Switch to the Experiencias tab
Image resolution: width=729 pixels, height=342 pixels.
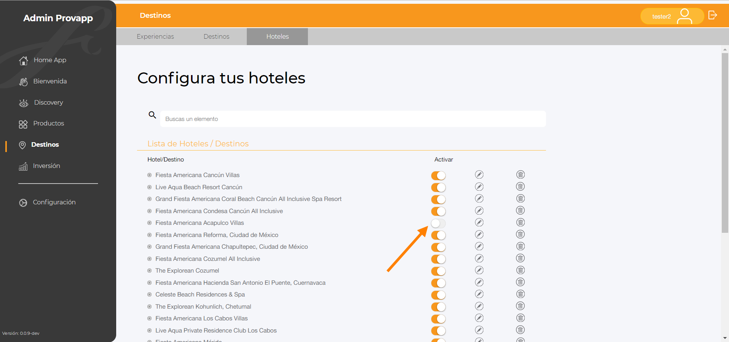(x=155, y=36)
